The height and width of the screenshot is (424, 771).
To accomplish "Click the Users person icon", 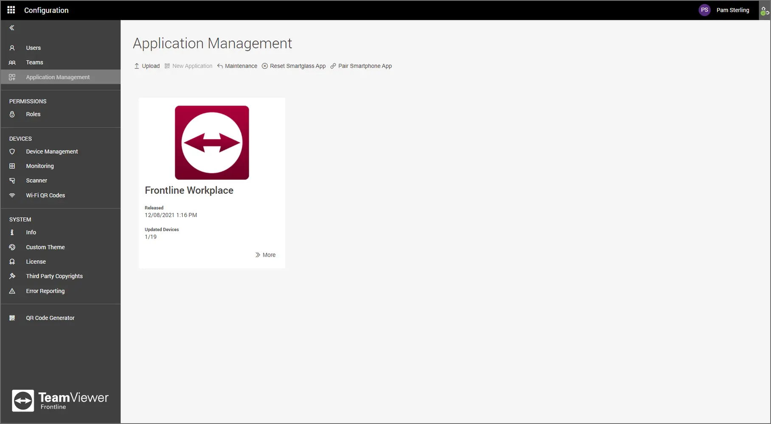I will 12,48.
